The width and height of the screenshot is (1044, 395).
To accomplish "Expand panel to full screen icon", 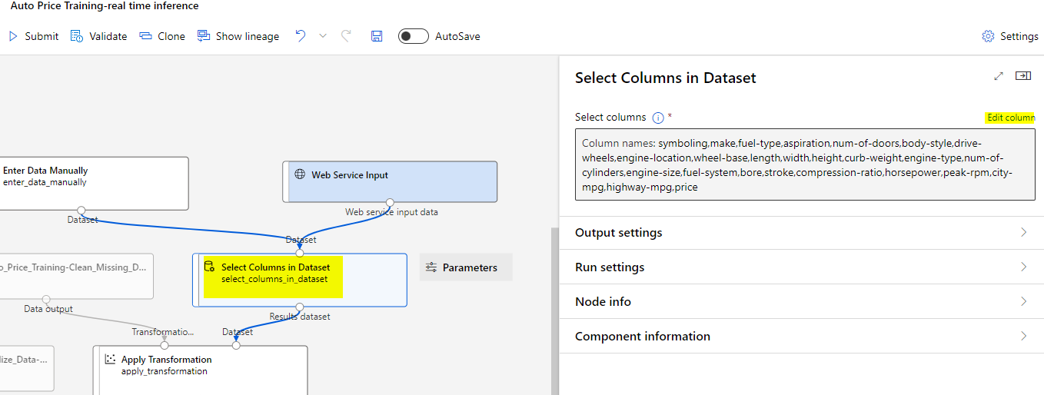I will click(x=999, y=76).
